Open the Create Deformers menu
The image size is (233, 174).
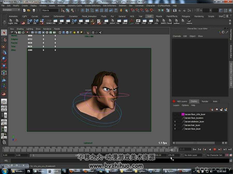tap(93, 6)
